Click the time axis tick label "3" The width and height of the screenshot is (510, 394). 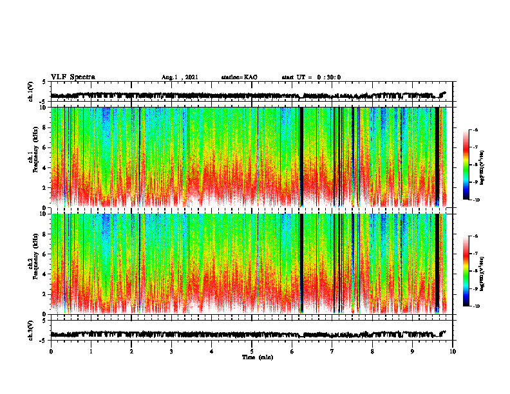[x=171, y=352]
